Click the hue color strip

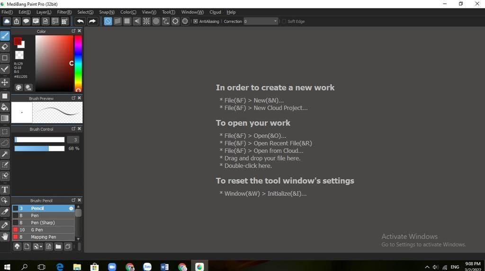pyautogui.click(x=78, y=63)
